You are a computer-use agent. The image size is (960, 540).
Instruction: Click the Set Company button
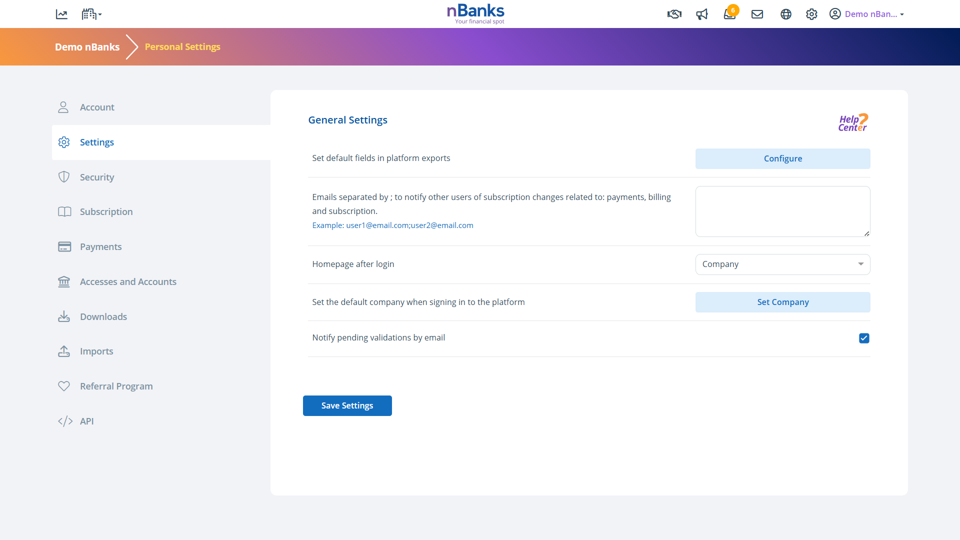[x=782, y=302]
